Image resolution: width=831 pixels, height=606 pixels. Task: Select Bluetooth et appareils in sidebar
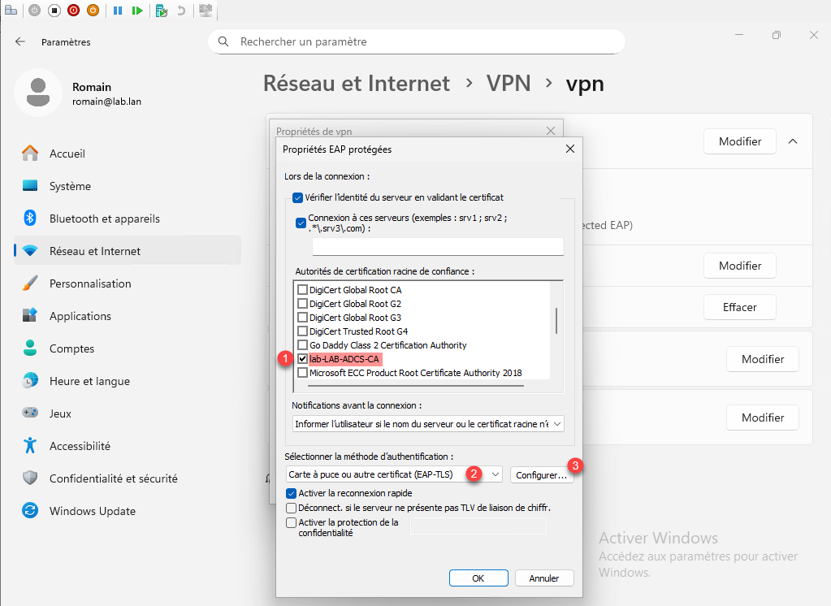click(x=104, y=219)
